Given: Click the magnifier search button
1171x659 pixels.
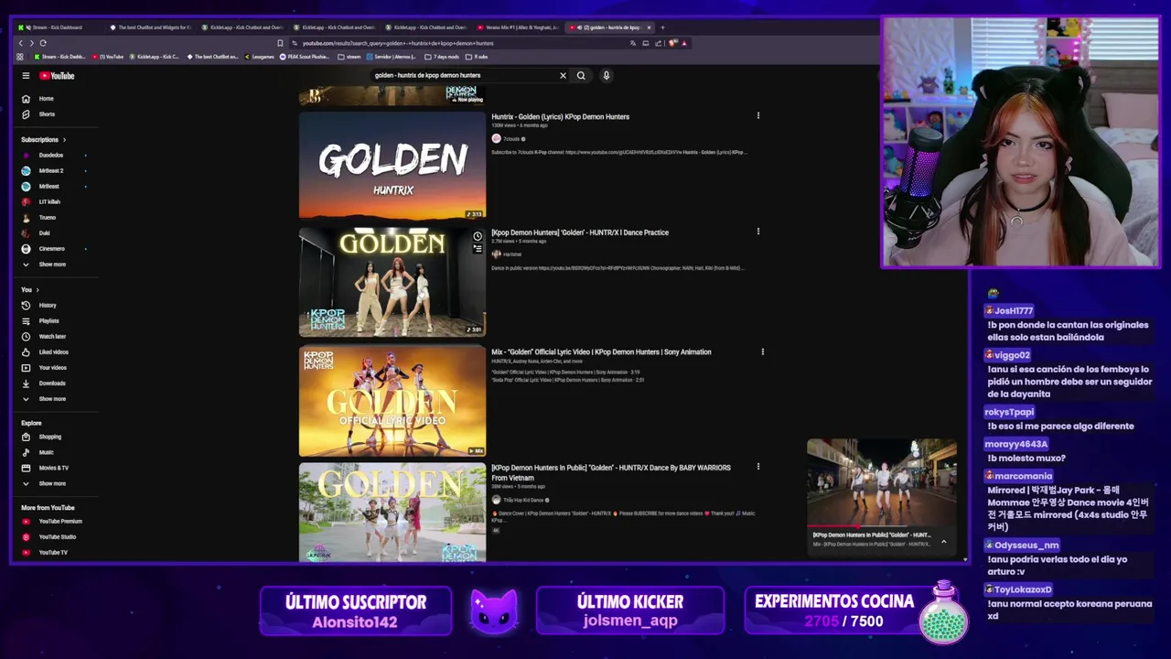Looking at the screenshot, I should (581, 76).
